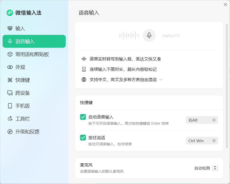Click the keyboard icon beside 输入

(x=10, y=28)
